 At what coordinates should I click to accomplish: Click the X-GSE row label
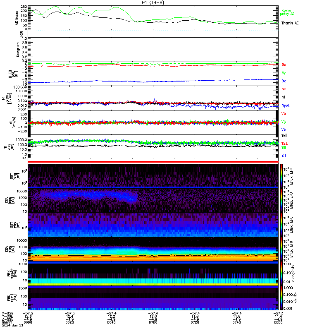pos(7,314)
